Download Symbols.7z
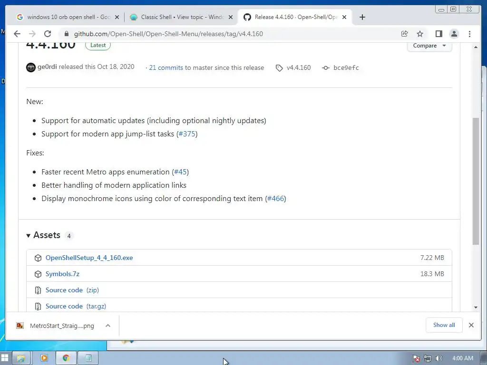487x365 pixels. click(62, 274)
